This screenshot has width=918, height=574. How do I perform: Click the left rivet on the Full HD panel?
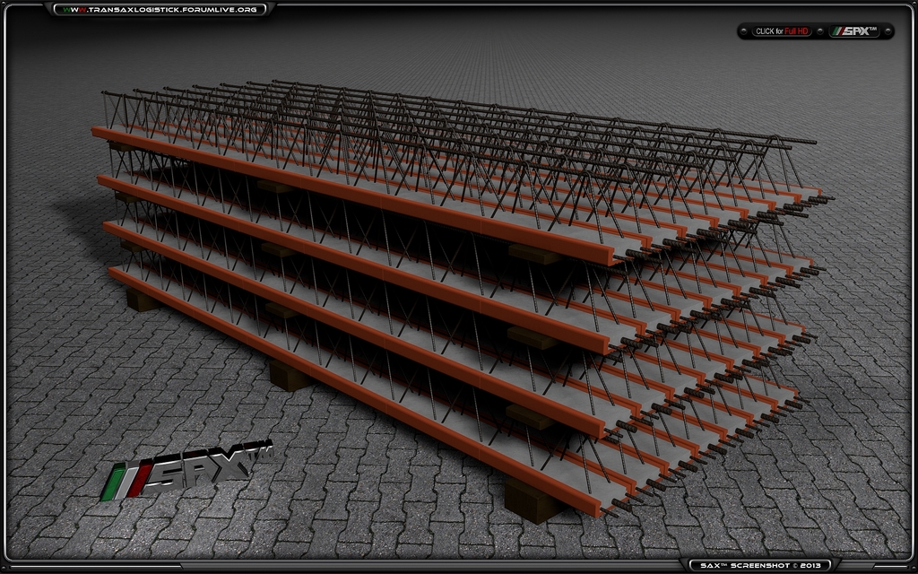coord(745,31)
